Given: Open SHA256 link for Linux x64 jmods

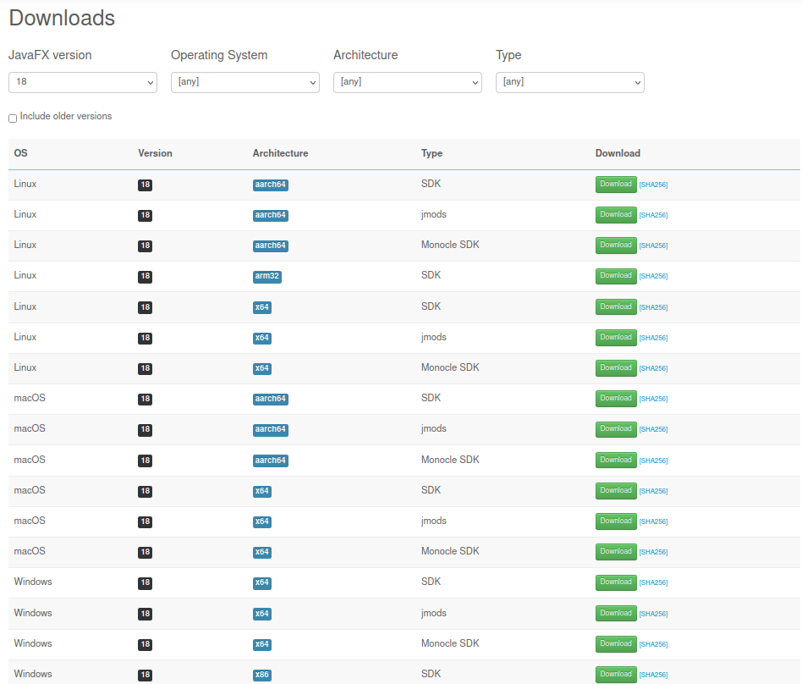Looking at the screenshot, I should point(654,338).
